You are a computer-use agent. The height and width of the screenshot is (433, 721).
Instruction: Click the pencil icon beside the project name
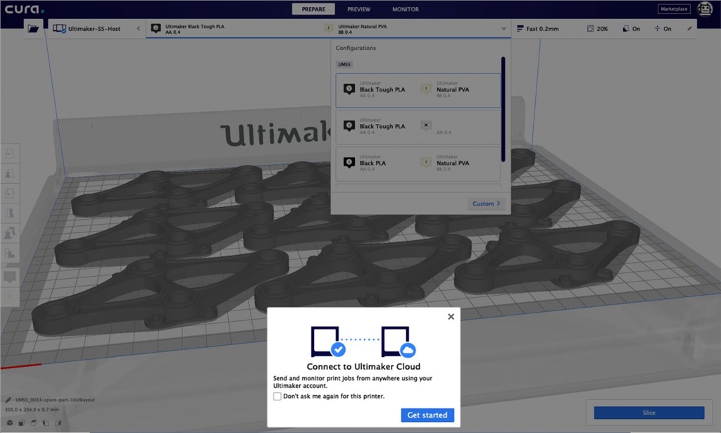(x=8, y=400)
